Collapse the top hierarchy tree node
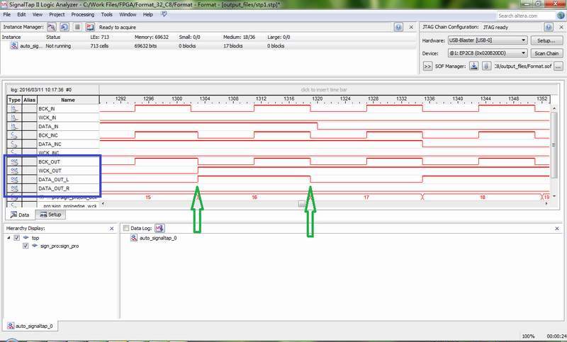 tap(9, 238)
